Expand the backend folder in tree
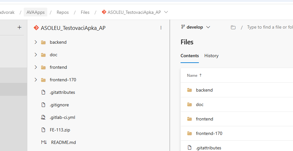293x151 pixels. (x=36, y=42)
